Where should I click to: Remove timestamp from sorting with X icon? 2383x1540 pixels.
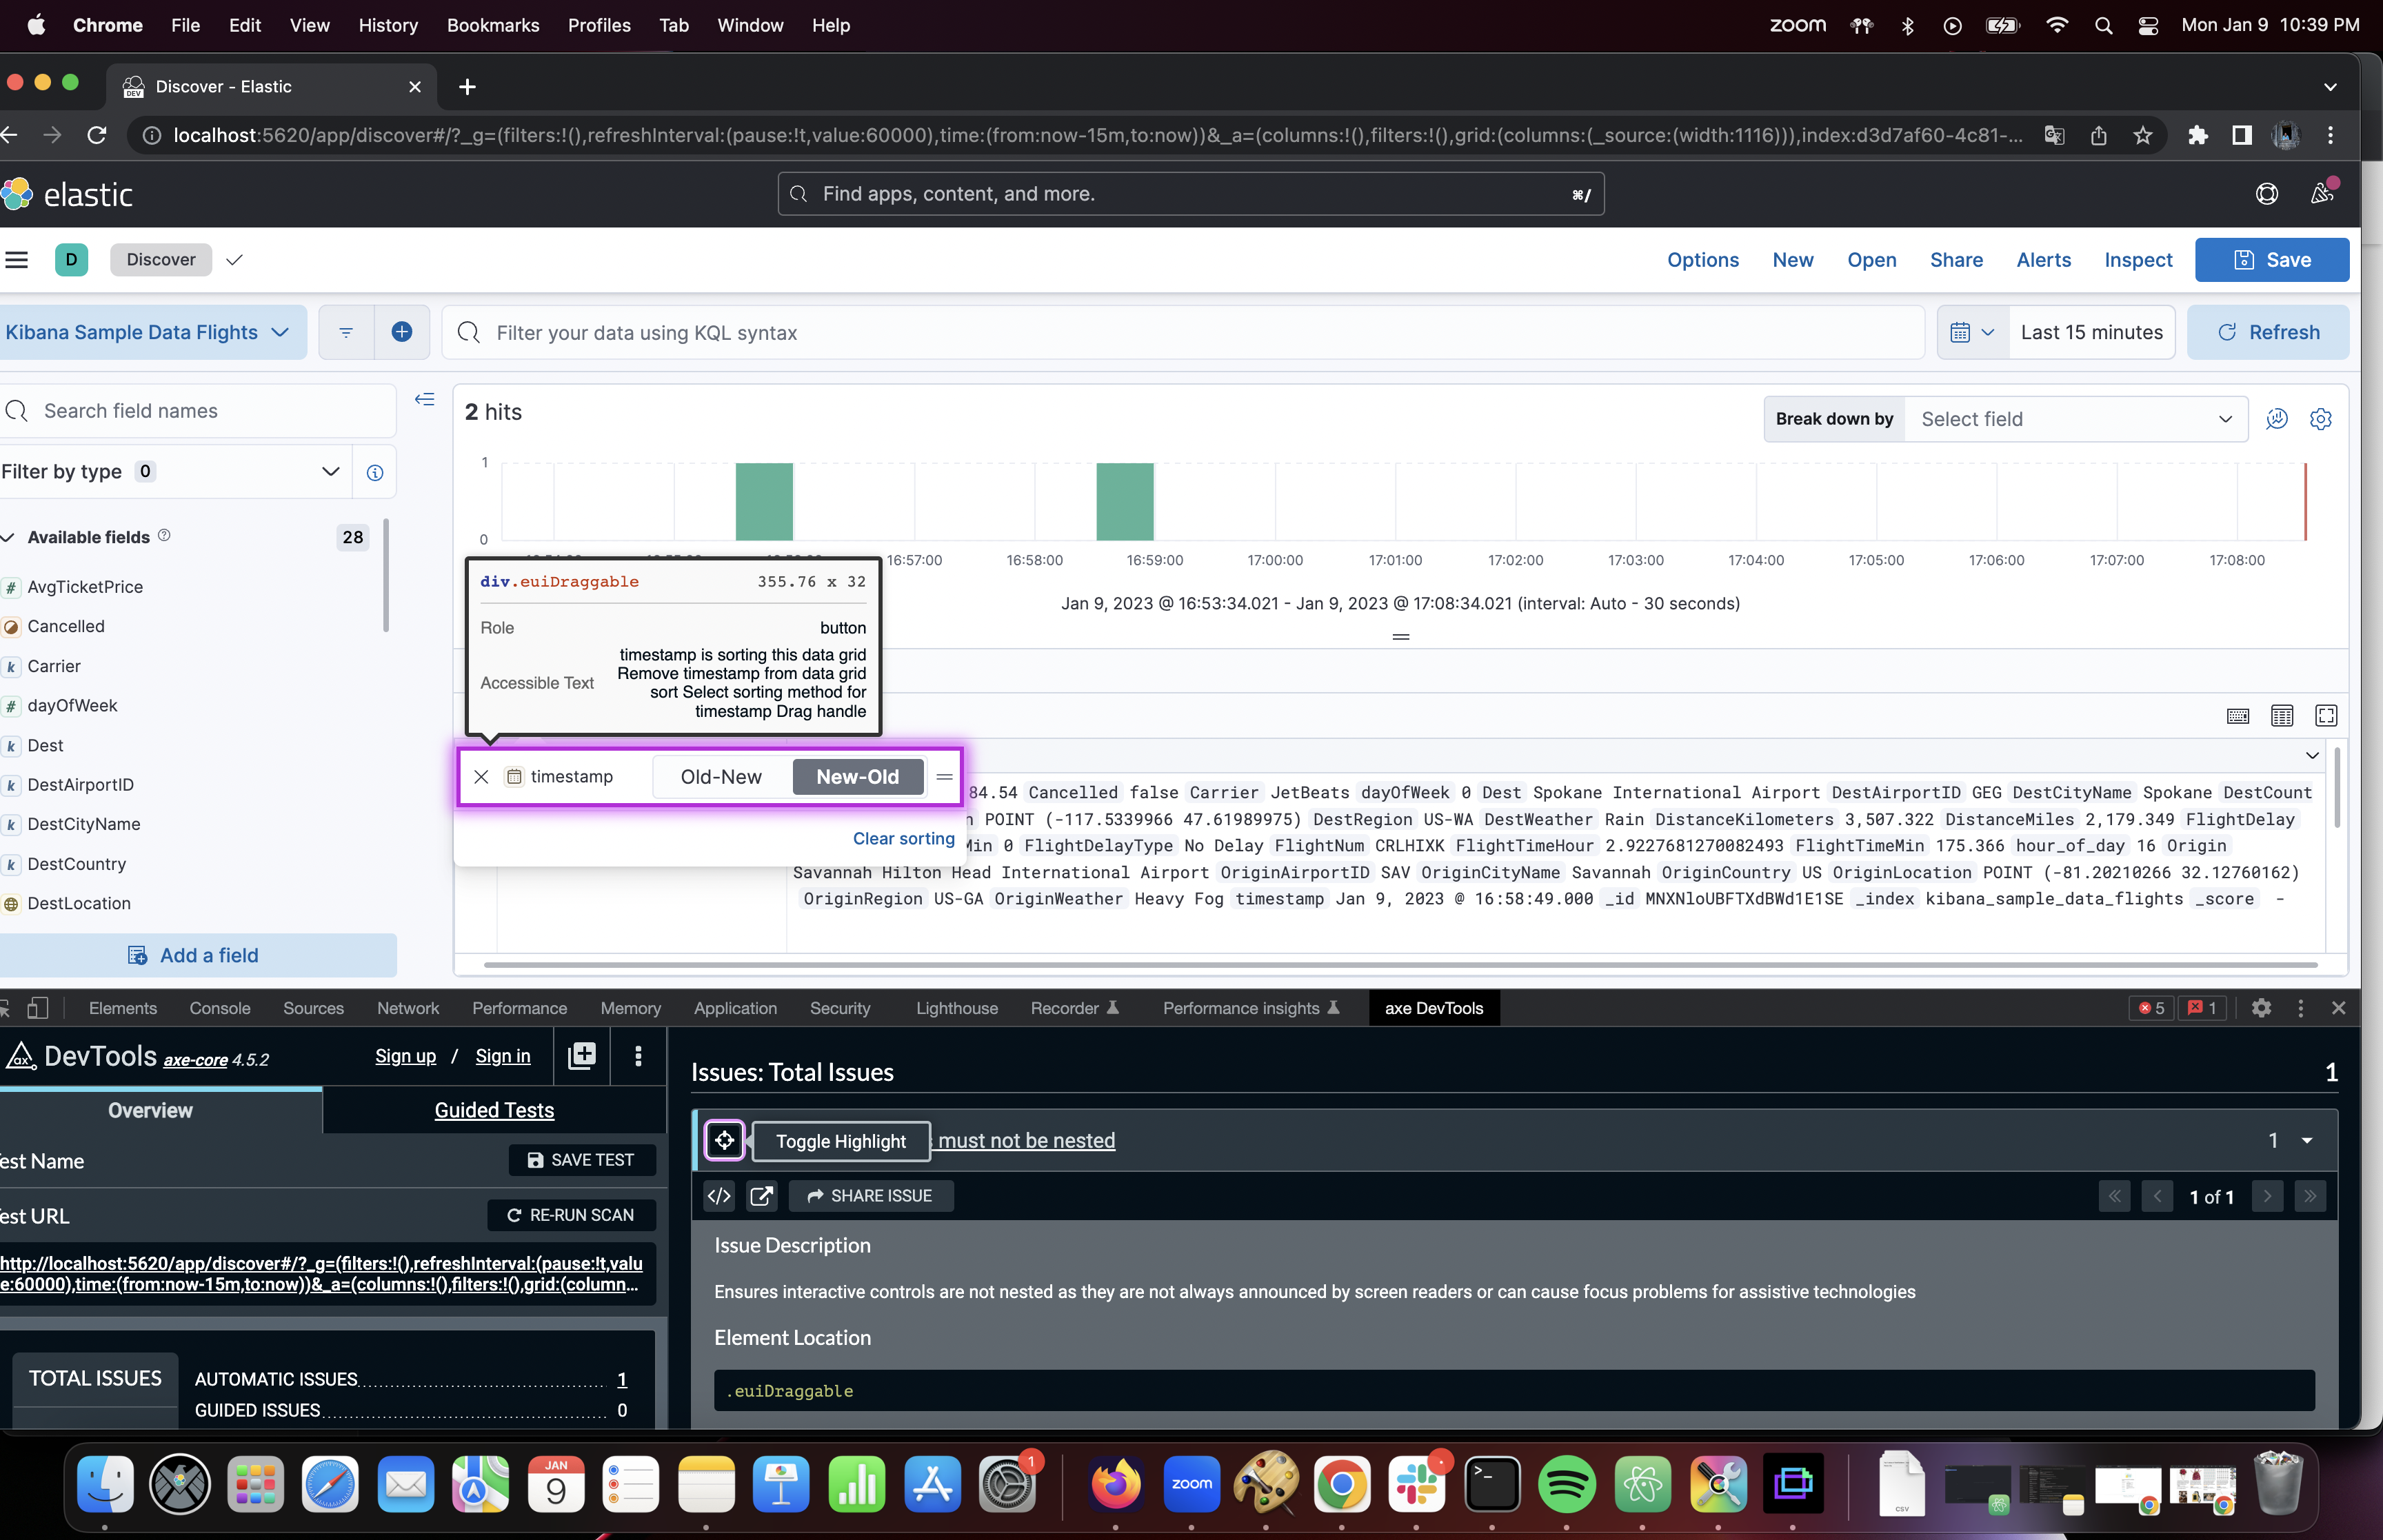coord(481,777)
